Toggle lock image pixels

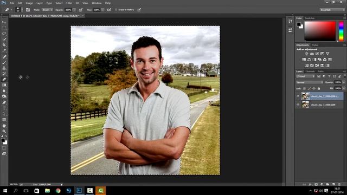pyautogui.click(x=309, y=88)
